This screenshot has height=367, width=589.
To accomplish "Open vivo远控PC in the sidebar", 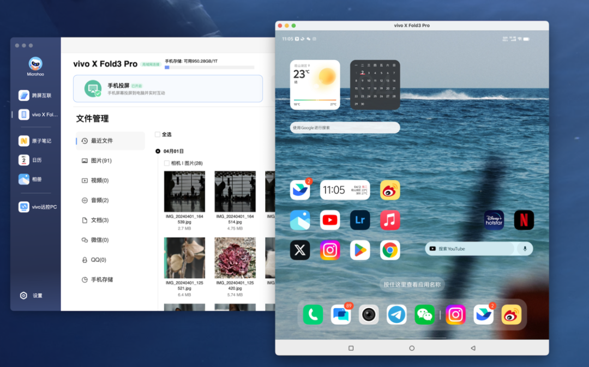I will point(38,207).
